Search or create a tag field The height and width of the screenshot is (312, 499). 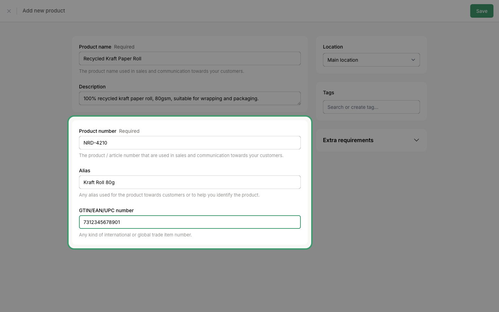click(371, 107)
